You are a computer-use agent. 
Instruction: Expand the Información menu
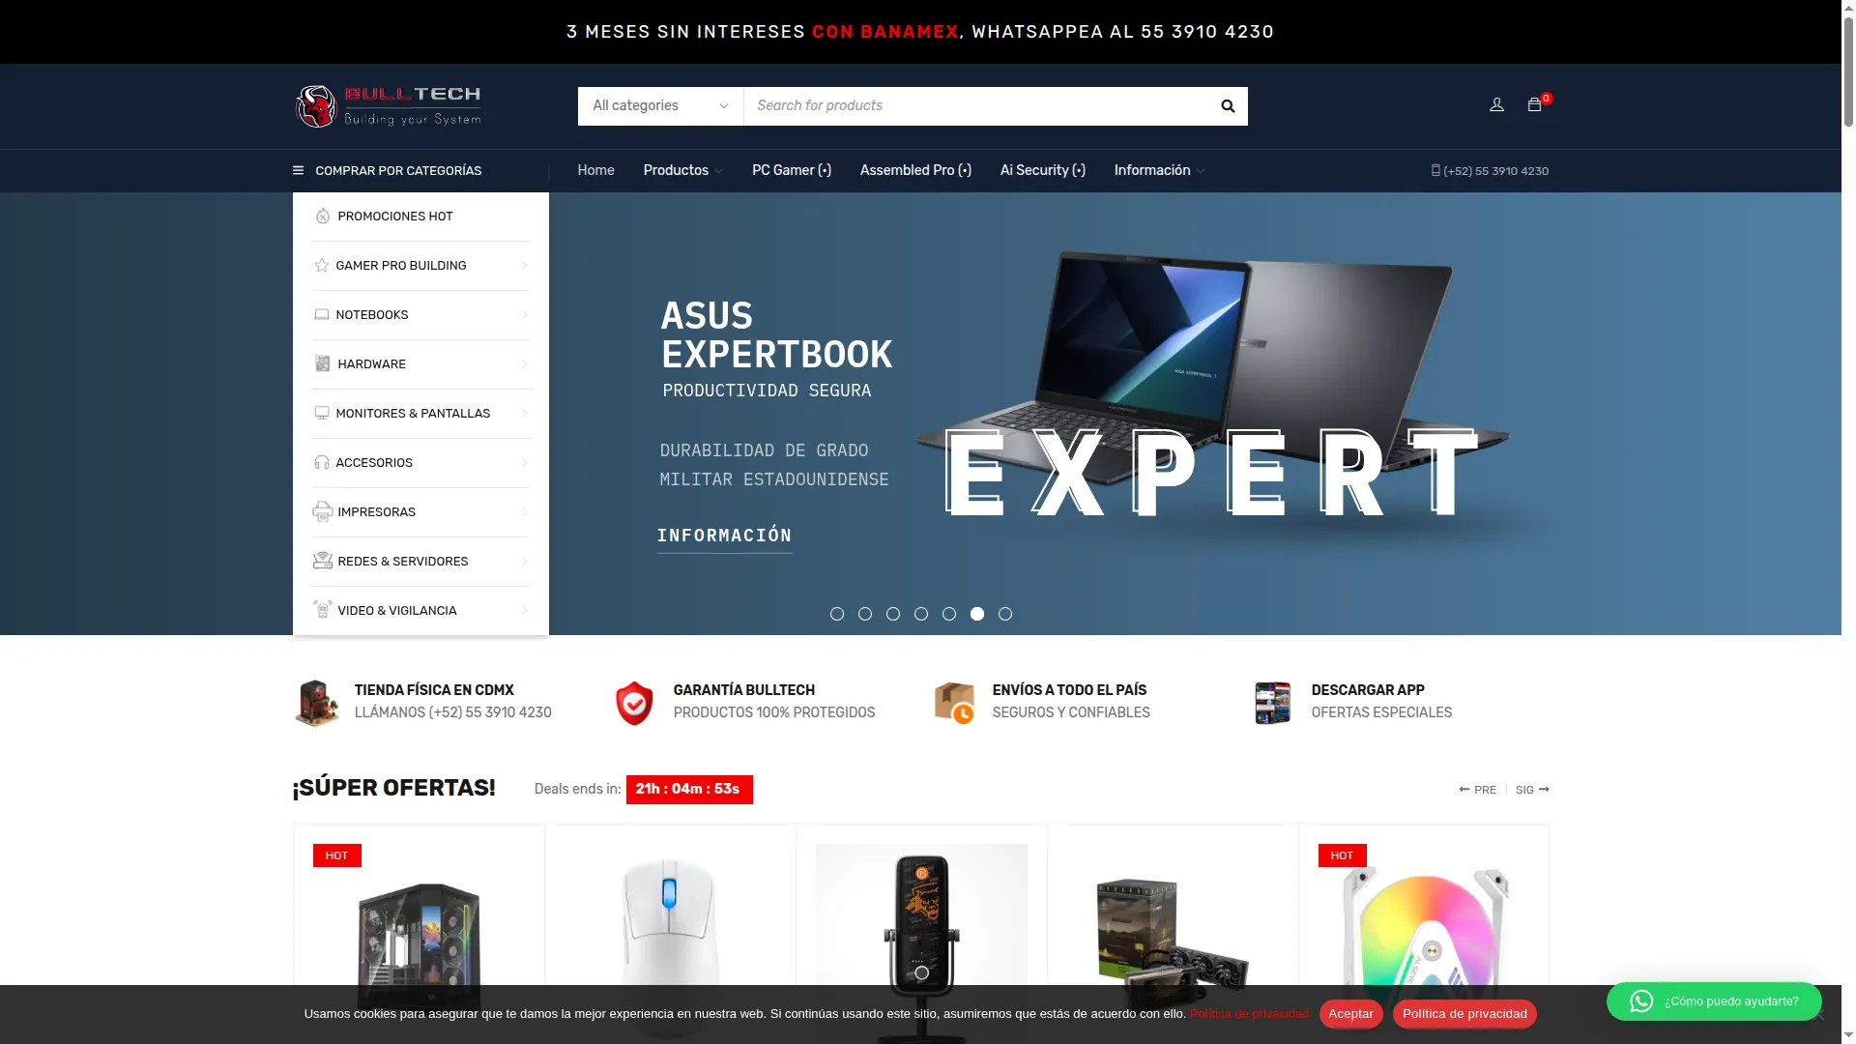click(x=1159, y=170)
